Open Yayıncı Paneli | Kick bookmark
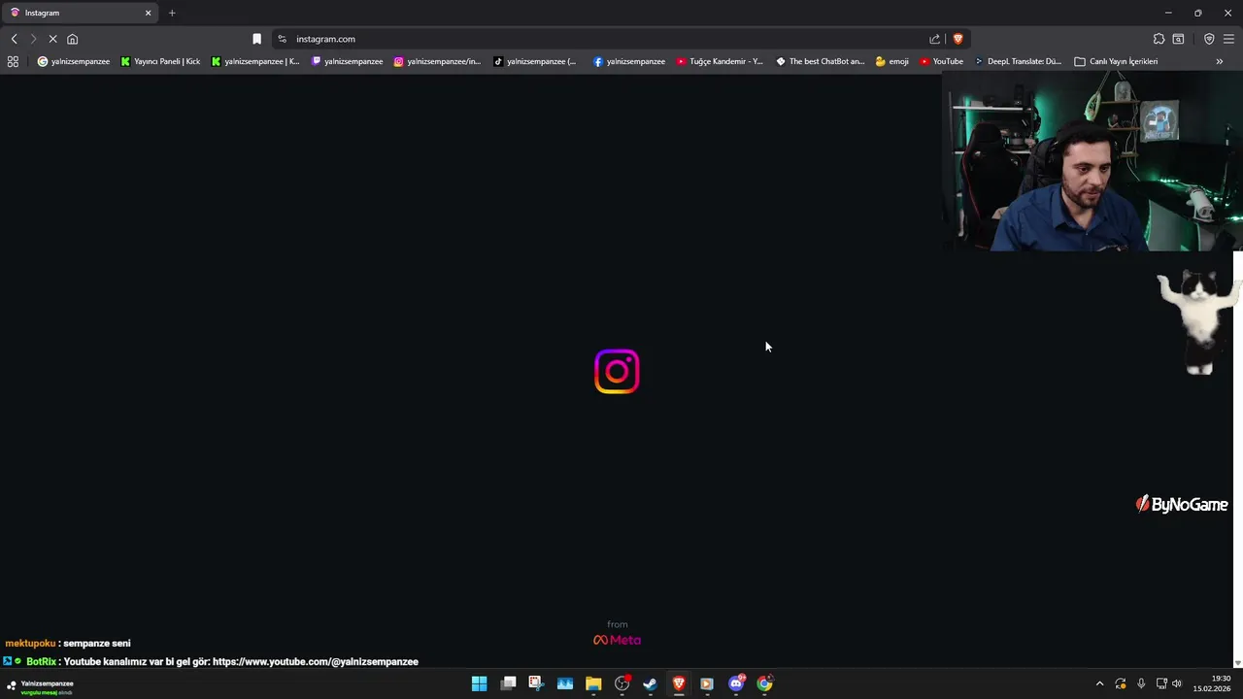Screen dimensions: 1243x699 tap(160, 61)
